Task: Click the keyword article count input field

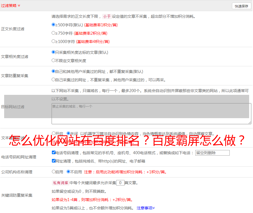Action: (x=120, y=183)
